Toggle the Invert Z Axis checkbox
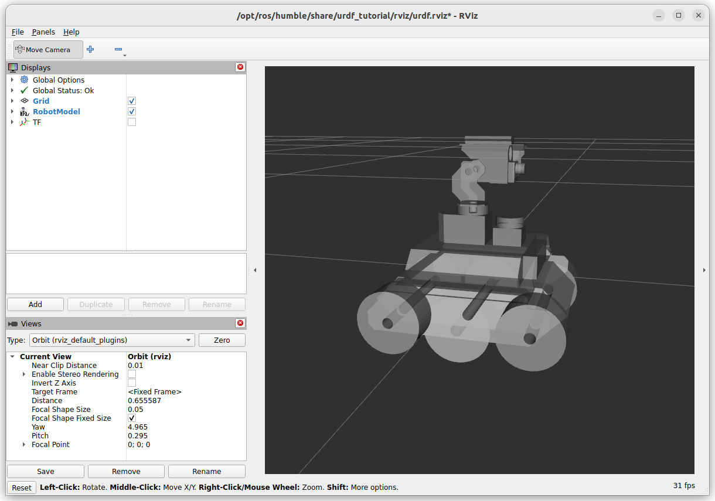715x501 pixels. 132,383
